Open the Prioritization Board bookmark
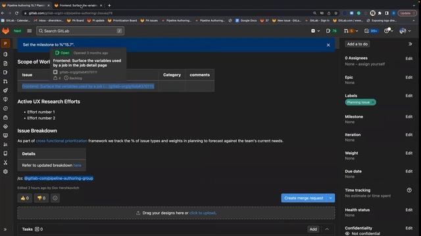Image resolution: width=421 pixels, height=236 pixels. coord(122,20)
